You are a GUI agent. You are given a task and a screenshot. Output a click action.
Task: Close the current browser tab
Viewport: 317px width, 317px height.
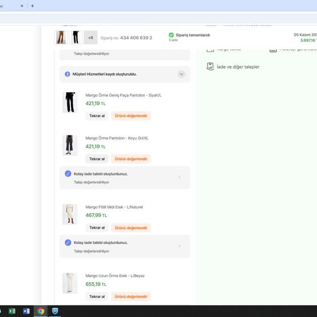[22, 6]
